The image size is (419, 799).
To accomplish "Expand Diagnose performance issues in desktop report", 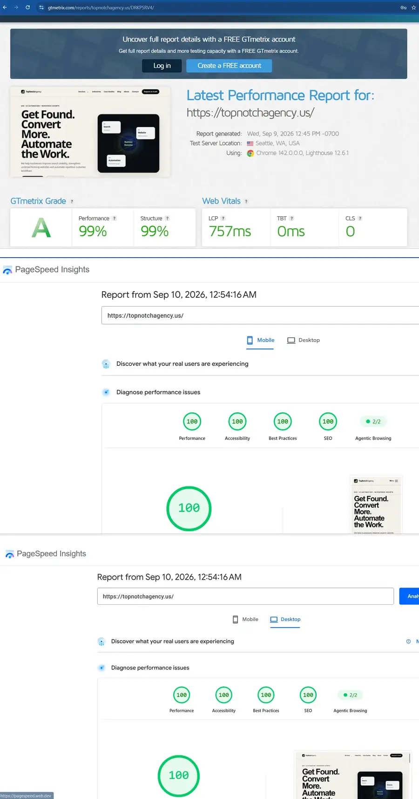I will pos(258,668).
